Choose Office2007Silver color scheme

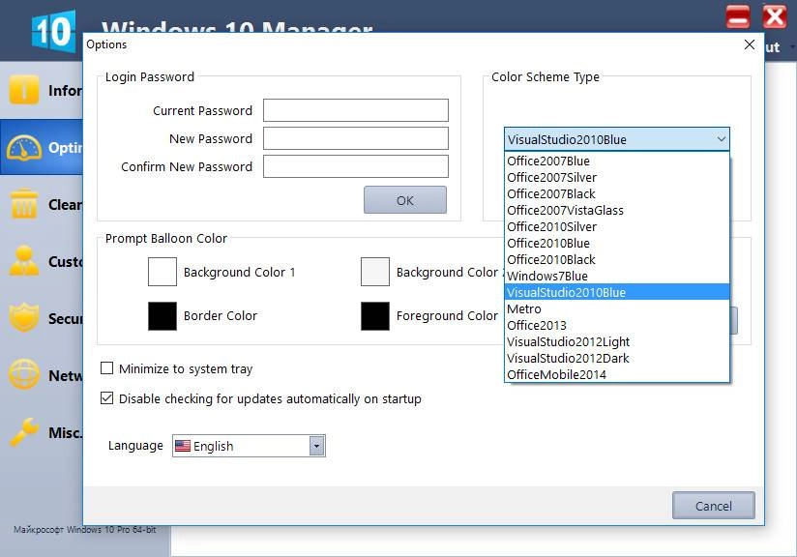[617, 177]
